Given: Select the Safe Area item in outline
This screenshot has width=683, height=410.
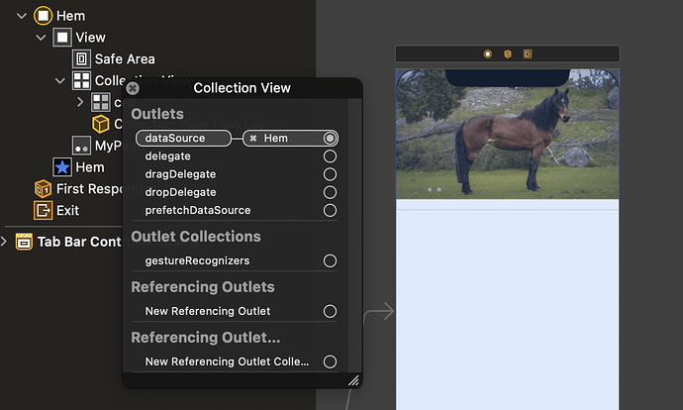Looking at the screenshot, I should tap(124, 59).
